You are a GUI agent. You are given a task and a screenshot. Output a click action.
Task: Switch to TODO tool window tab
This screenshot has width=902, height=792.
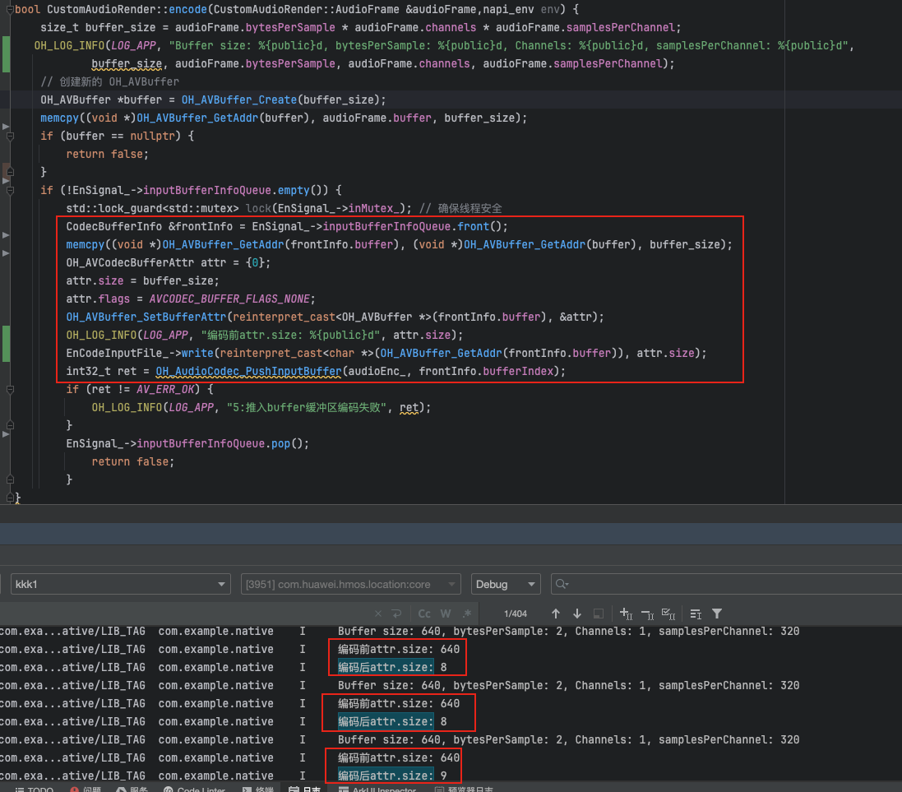click(x=35, y=789)
